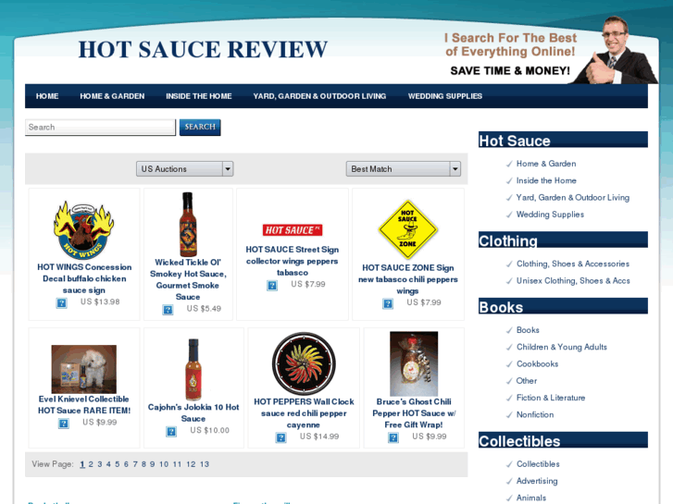Open sidebar link Unisex Clothing, Shoes & Accs

[x=573, y=280]
